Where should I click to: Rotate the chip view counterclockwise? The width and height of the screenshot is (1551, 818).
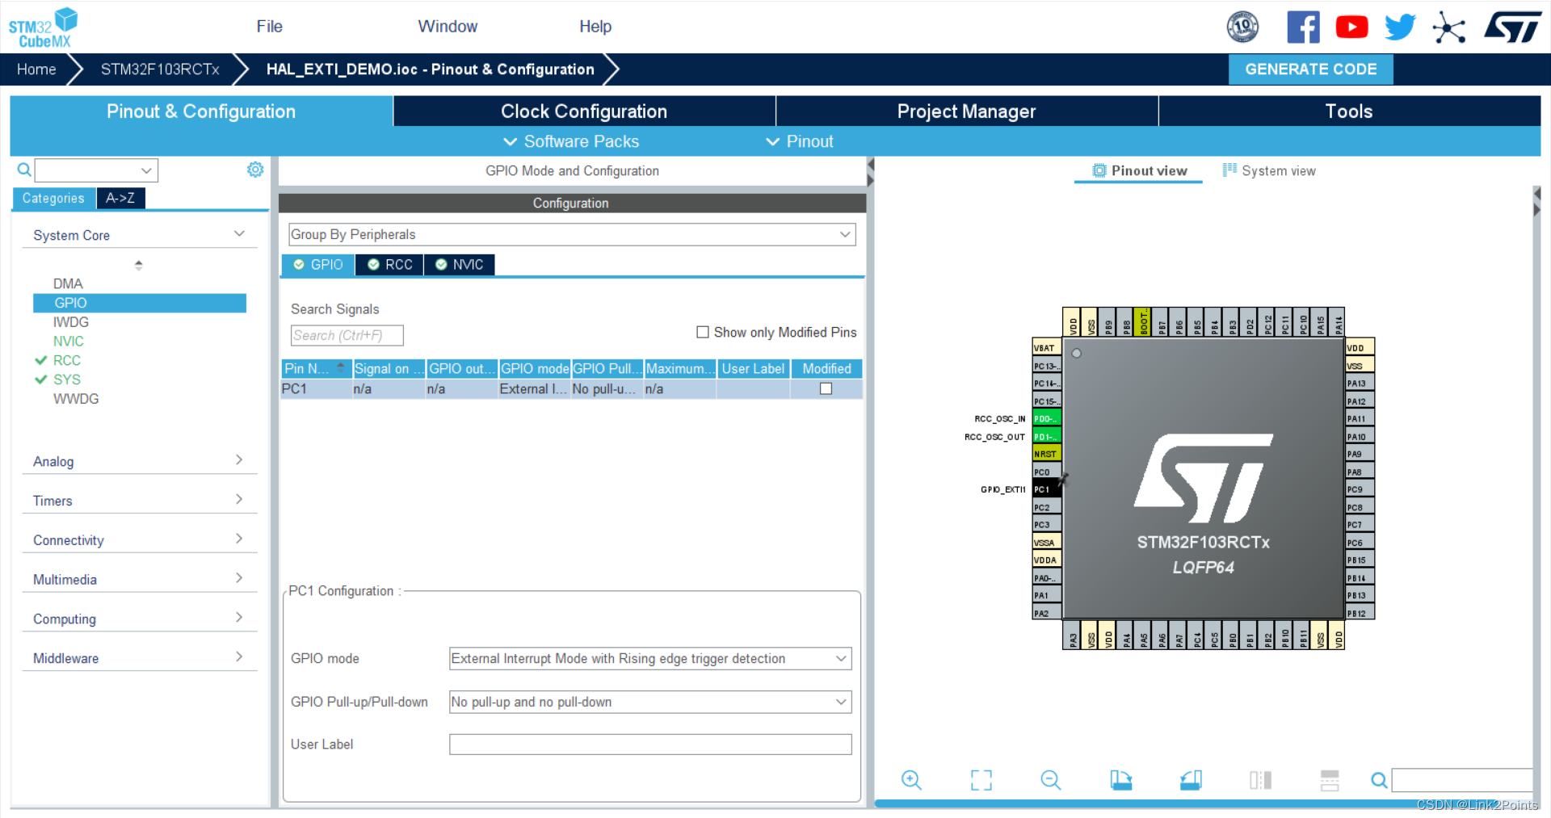1191,779
